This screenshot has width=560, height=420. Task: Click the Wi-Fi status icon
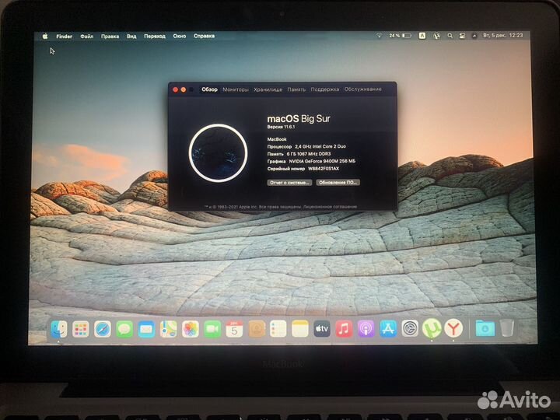point(380,36)
